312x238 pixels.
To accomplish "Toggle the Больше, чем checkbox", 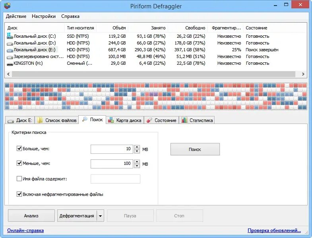I will coord(19,149).
